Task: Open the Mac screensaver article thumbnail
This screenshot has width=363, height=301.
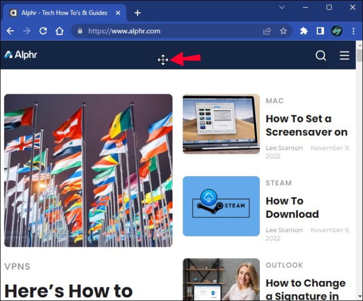Action: point(221,124)
